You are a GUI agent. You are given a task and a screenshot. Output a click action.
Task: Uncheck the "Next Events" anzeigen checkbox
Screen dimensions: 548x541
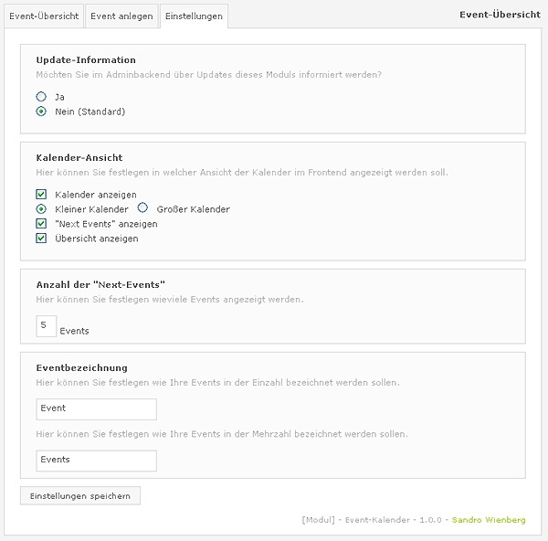[x=41, y=224]
